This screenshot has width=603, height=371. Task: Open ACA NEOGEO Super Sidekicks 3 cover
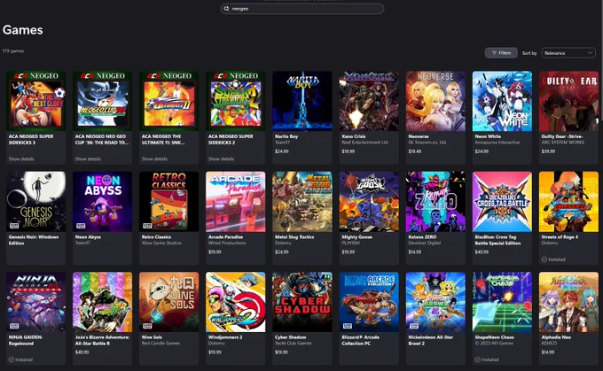(x=35, y=101)
